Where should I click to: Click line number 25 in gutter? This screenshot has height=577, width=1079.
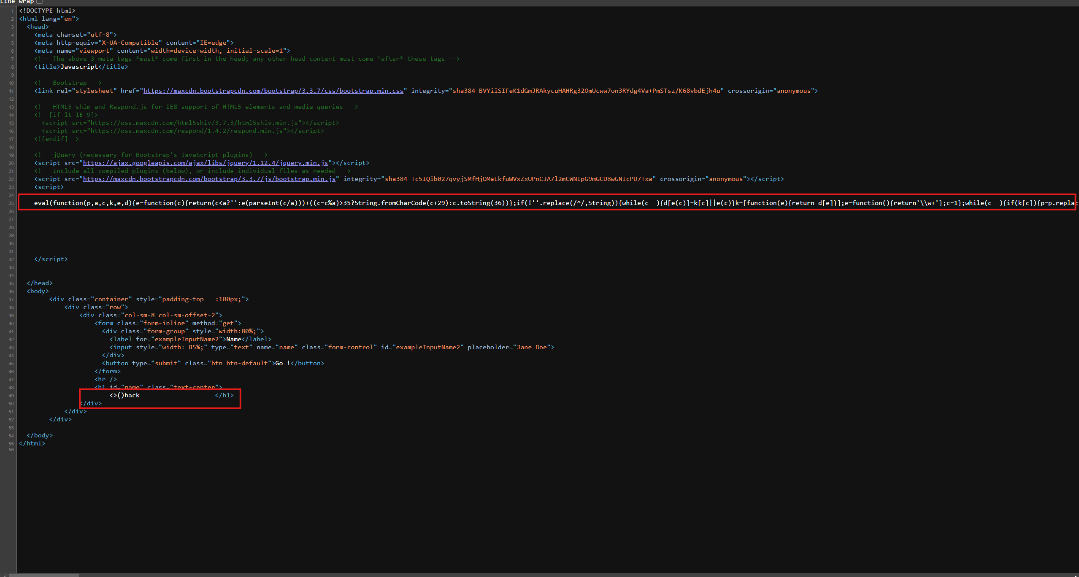click(x=11, y=203)
